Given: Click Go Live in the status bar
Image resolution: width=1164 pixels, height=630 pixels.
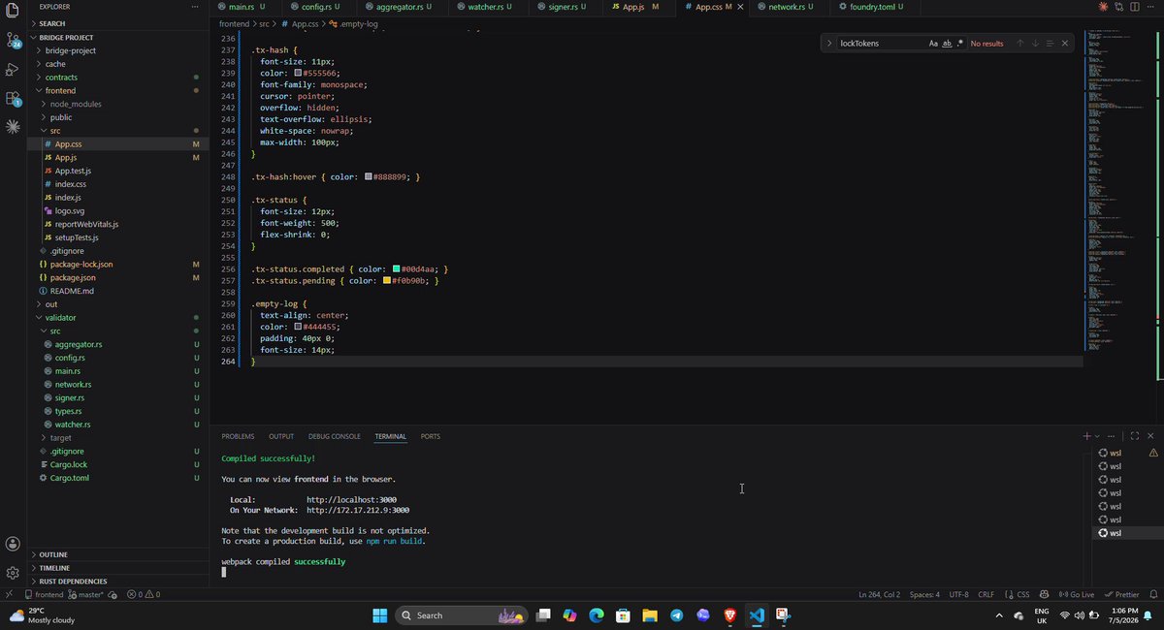Looking at the screenshot, I should tap(1076, 594).
